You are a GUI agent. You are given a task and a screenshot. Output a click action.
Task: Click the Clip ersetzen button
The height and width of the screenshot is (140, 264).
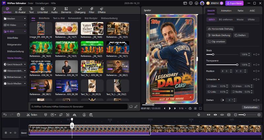tap(216, 42)
